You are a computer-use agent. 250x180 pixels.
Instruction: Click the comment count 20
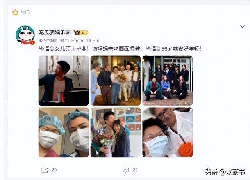(x=135, y=170)
